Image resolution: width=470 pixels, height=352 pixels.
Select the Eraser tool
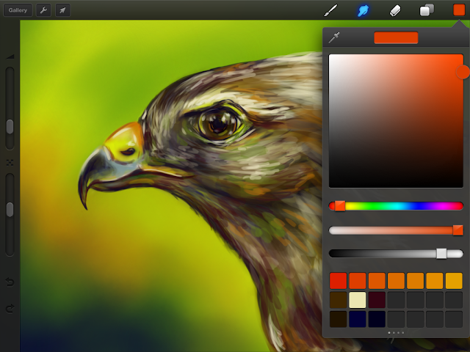[x=395, y=10]
